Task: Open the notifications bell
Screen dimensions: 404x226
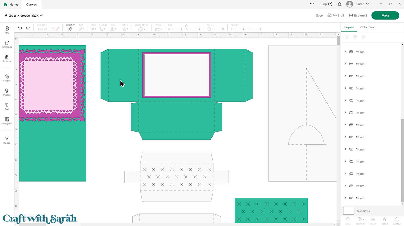Action: pos(339,4)
